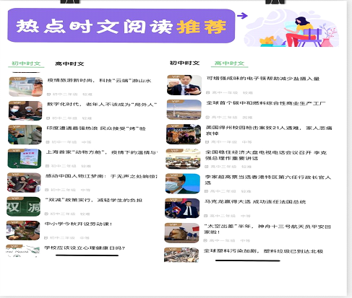
Task: Open article 全球塑料污染加剧，塑料垃圾已到达北极
Action: coord(263,251)
